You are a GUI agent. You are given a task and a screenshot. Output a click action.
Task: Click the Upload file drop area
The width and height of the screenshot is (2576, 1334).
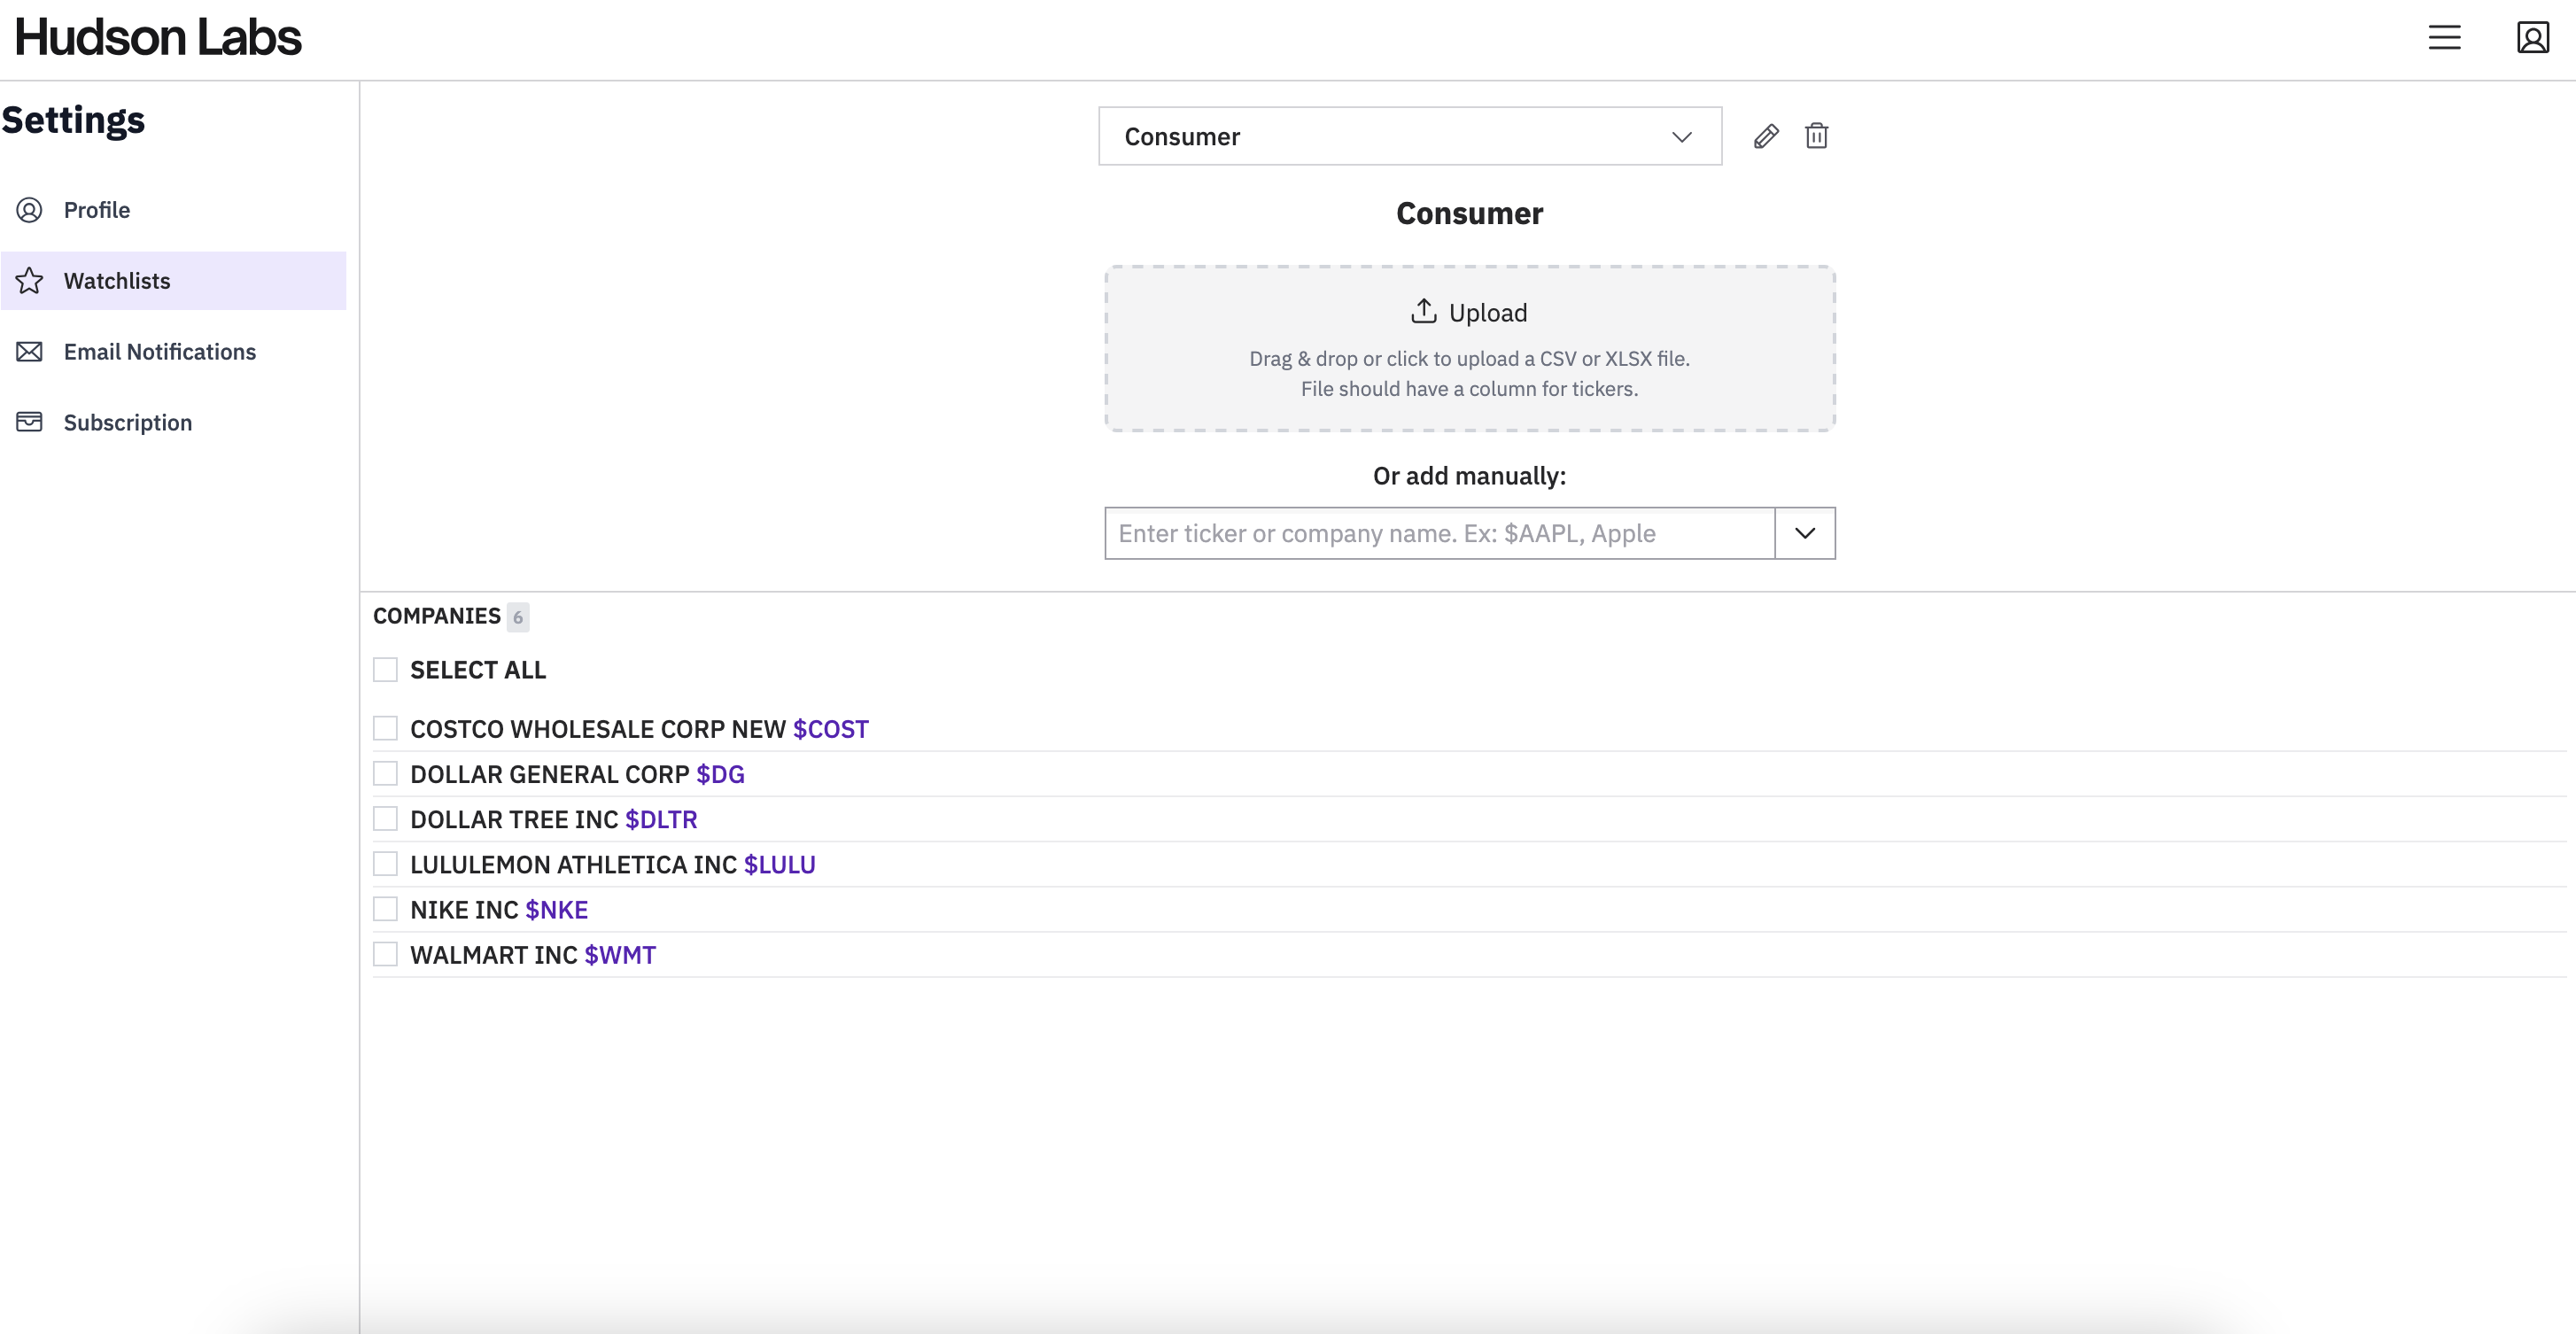point(1469,348)
